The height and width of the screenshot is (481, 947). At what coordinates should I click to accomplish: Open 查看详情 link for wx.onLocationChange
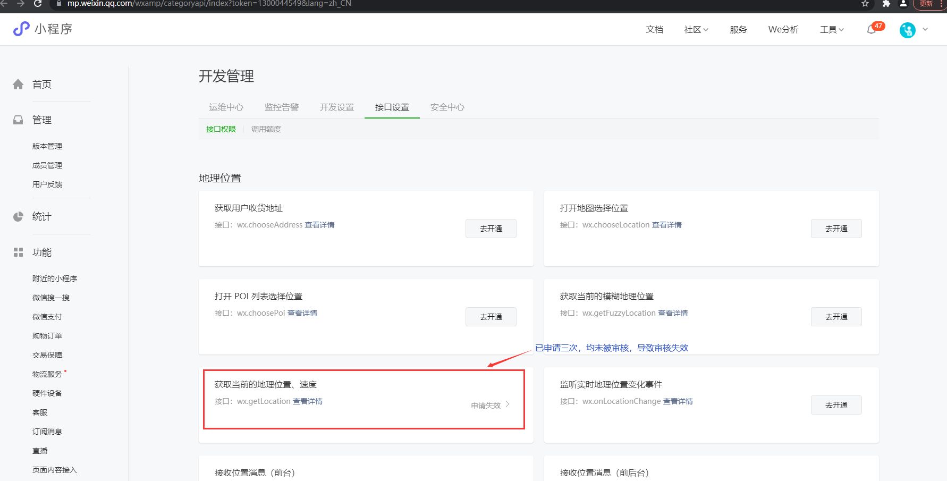coord(678,401)
